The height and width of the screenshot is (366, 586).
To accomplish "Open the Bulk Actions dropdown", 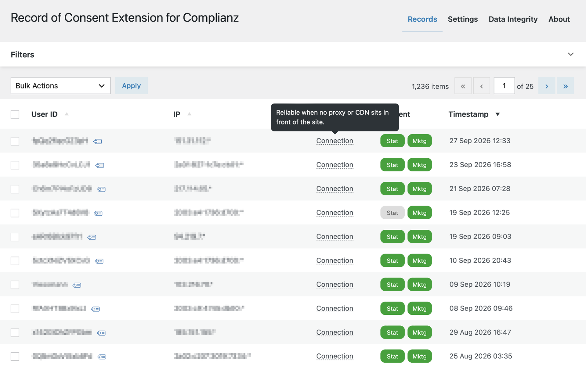I will coord(61,86).
